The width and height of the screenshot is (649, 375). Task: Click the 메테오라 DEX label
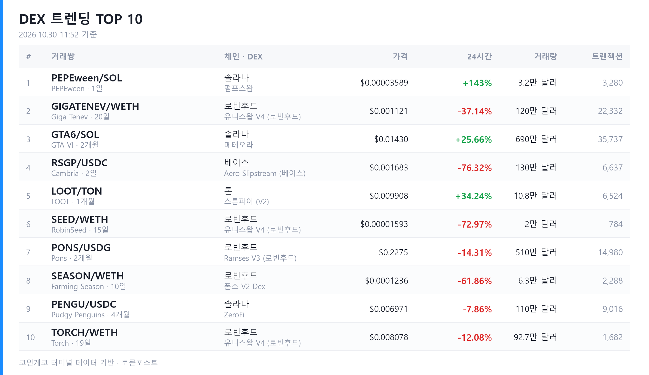239,145
